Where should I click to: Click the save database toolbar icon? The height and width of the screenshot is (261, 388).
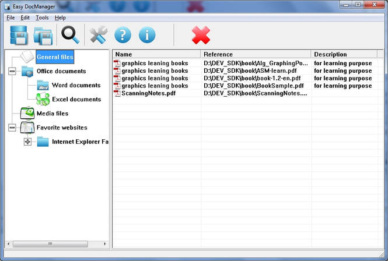pos(19,35)
